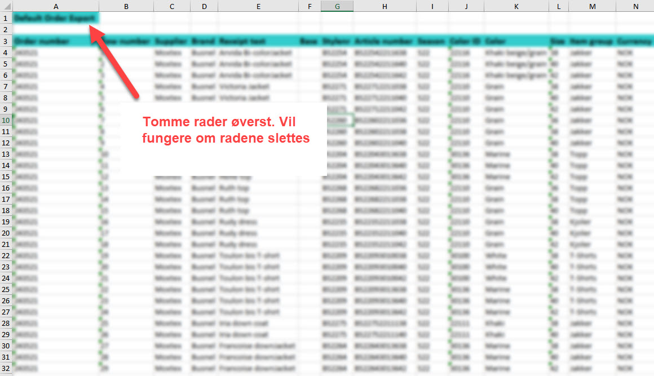Click row 2 header to select empty row
The image size is (654, 376).
[6, 29]
